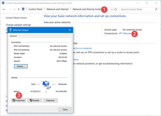The image size is (161, 116).
Task: Open the Ethernet connection link
Action: (x=127, y=34)
